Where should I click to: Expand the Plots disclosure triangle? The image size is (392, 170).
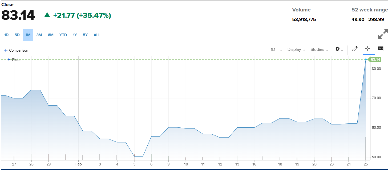[x=9, y=60]
